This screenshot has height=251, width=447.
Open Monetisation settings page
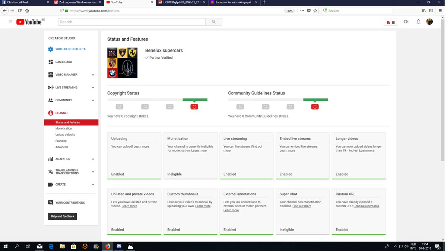[64, 129]
